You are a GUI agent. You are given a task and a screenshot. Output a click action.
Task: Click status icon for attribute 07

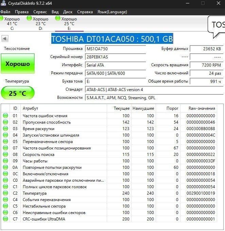coord(5,148)
